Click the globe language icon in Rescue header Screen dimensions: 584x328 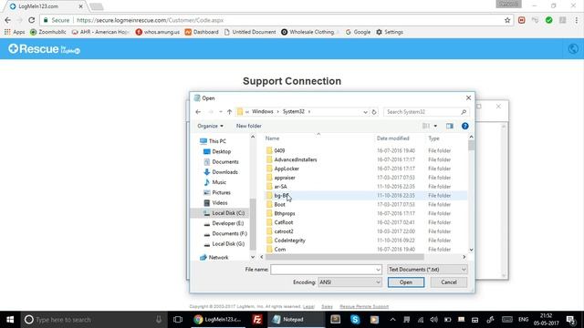573,48
